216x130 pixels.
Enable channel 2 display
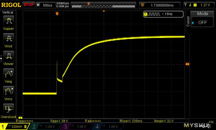pyautogui.click(x=45, y=127)
